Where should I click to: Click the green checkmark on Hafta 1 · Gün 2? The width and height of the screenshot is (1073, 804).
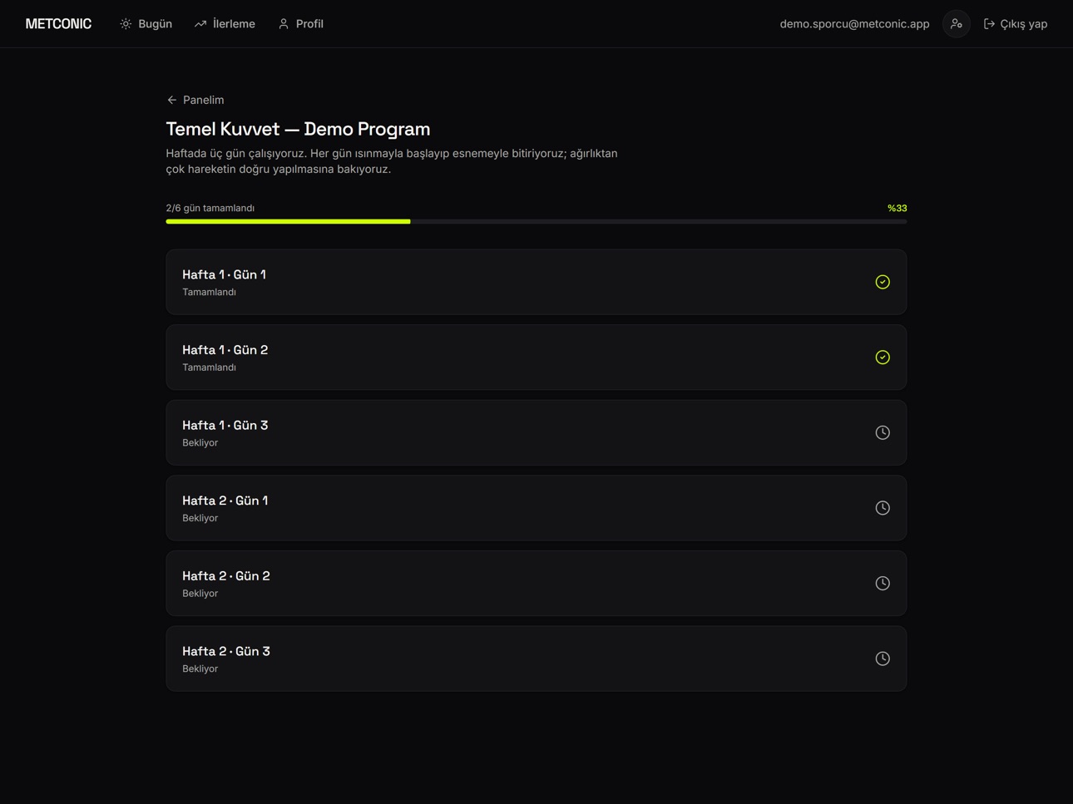pos(883,358)
